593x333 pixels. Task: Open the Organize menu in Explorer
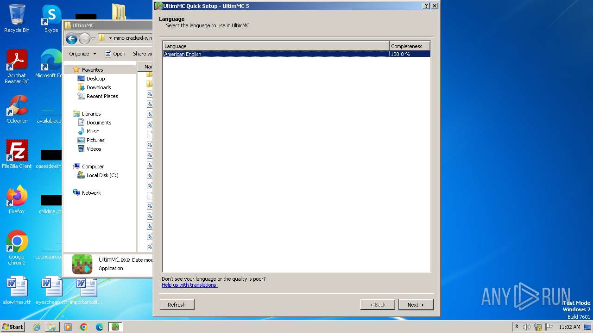[x=82, y=54]
